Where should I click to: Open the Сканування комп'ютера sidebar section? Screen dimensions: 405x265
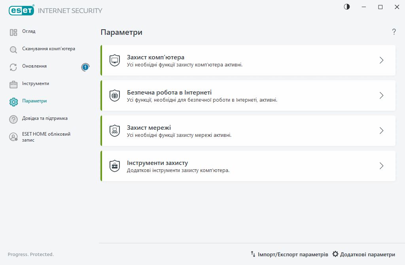coord(48,49)
